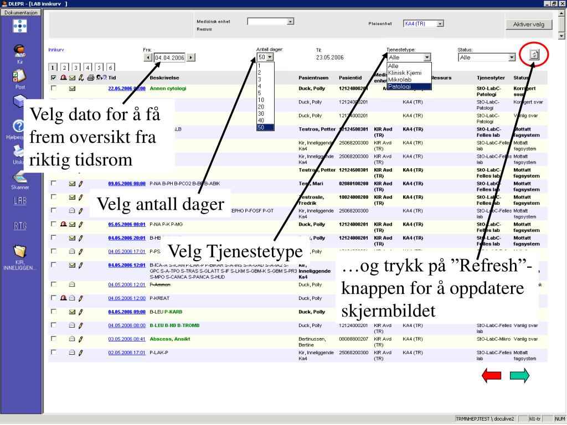The image size is (567, 425).
Task: Go to page tab 5
Action: tap(99, 68)
